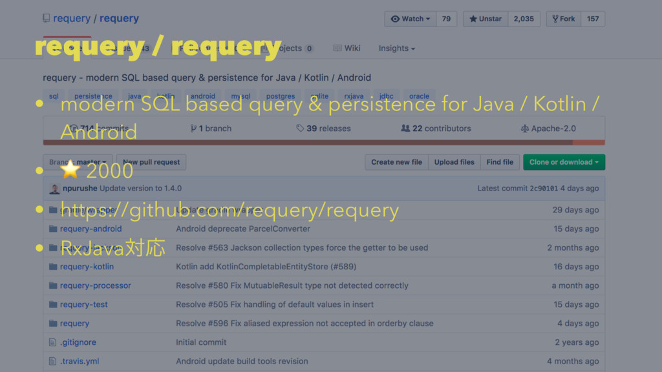The image size is (662, 372).
Task: Open the .travis.yml file
Action: point(80,362)
